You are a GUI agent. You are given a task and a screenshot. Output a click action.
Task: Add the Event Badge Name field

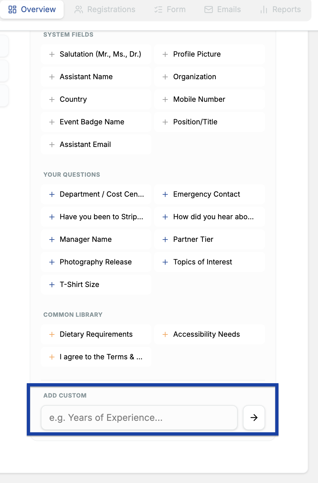point(96,122)
